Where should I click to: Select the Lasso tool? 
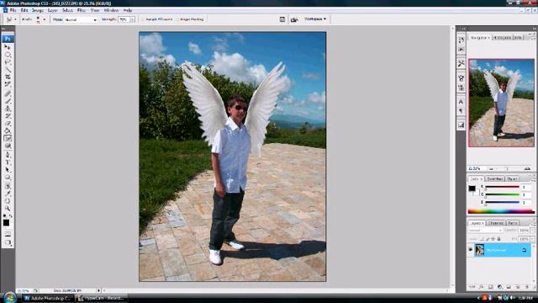(8, 62)
